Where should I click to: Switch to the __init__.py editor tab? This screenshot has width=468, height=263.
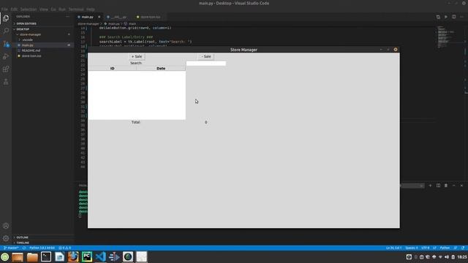[x=118, y=17]
